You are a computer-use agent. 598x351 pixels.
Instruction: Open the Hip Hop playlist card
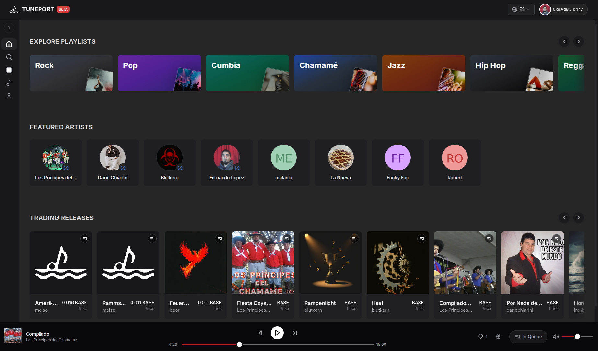[x=512, y=73]
